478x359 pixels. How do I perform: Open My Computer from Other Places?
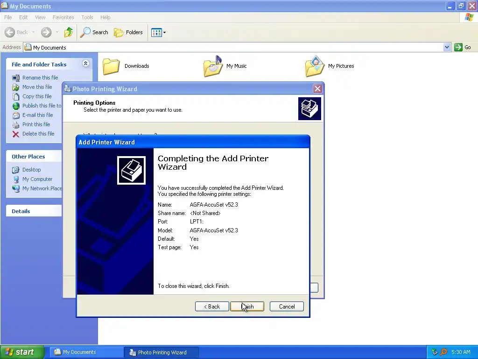click(x=37, y=179)
